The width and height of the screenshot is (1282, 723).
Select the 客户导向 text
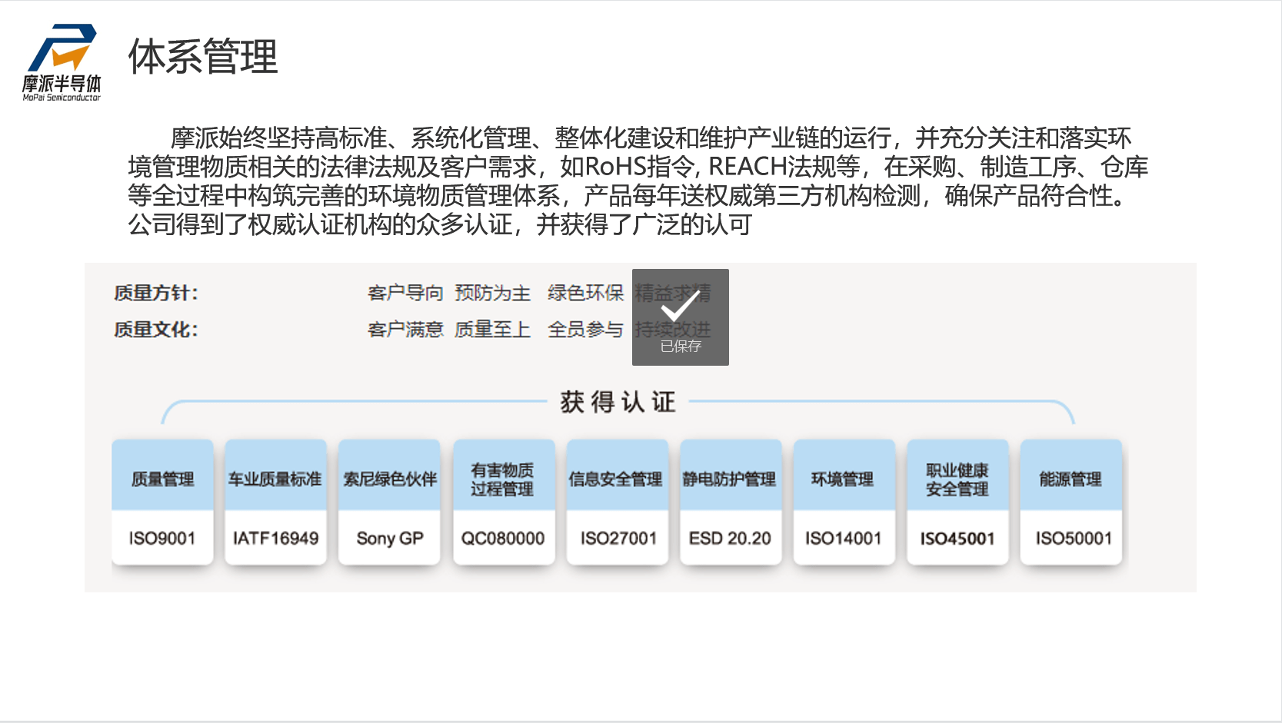click(405, 293)
